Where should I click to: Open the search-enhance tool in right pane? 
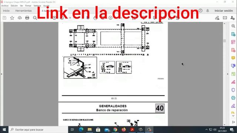[233, 26]
